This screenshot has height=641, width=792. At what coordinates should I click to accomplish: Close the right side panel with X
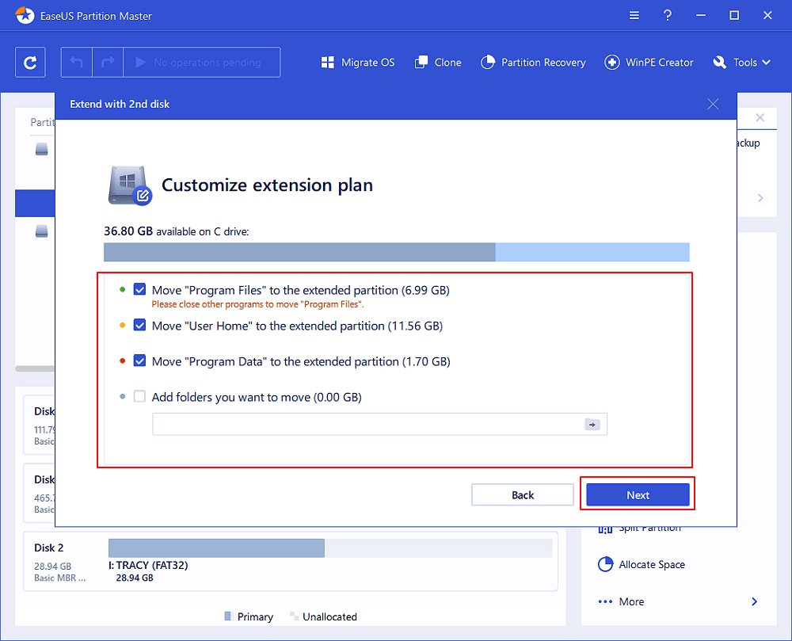pyautogui.click(x=760, y=118)
